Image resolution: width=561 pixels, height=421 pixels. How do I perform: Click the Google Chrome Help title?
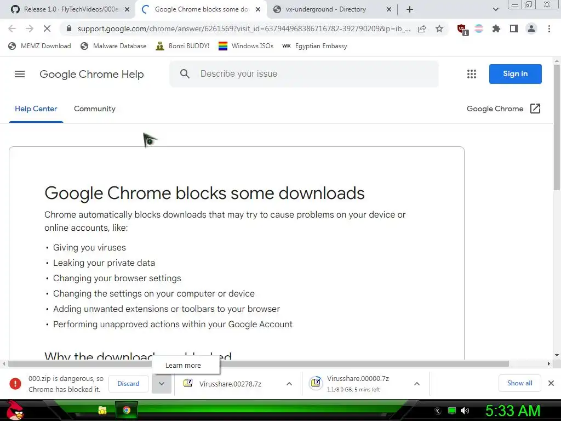pyautogui.click(x=91, y=74)
